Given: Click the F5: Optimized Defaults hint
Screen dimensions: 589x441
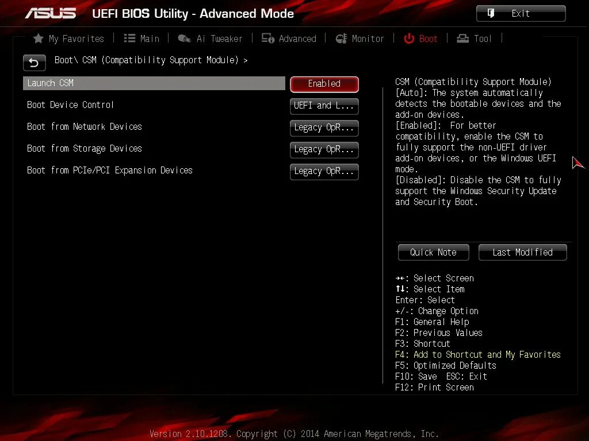Looking at the screenshot, I should [x=446, y=365].
